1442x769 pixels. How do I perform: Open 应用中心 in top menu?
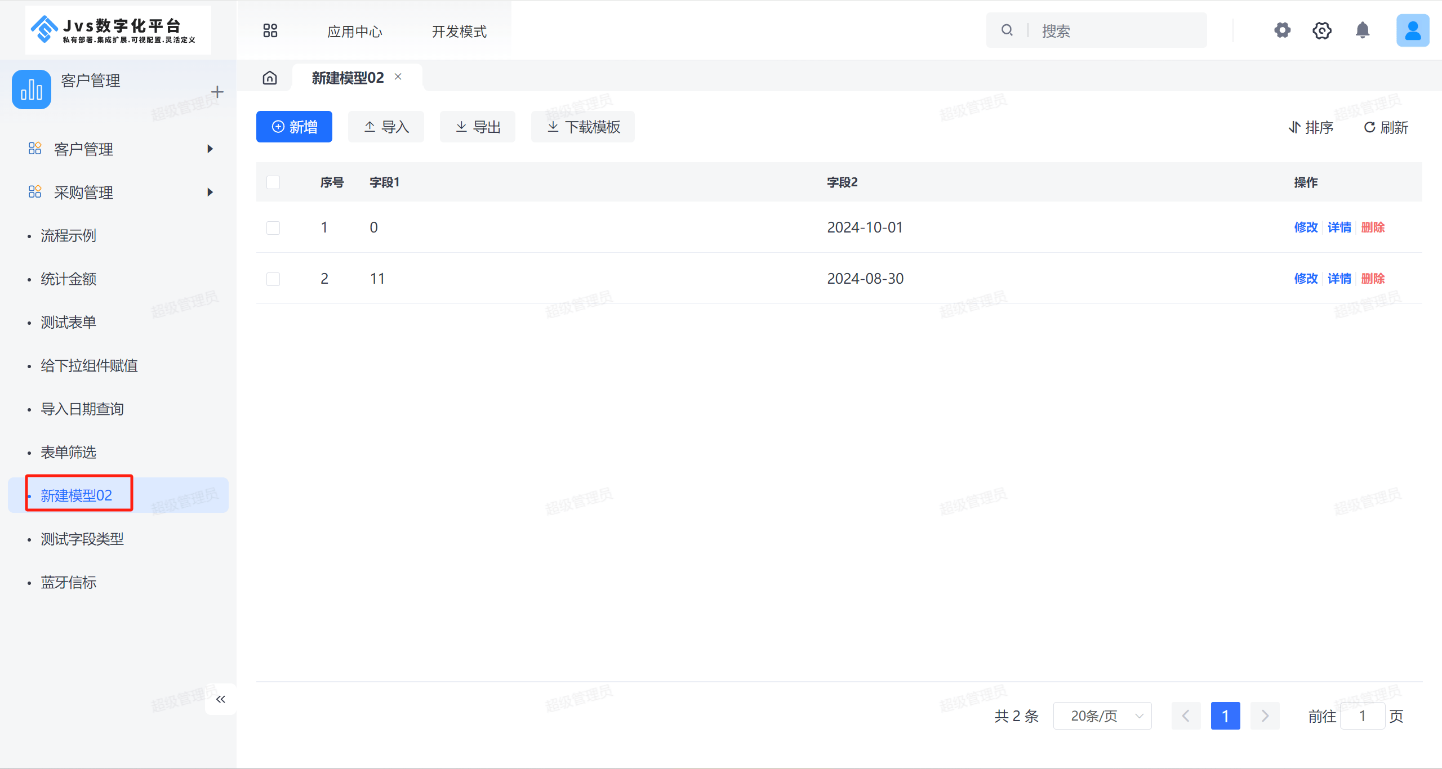[x=354, y=32]
